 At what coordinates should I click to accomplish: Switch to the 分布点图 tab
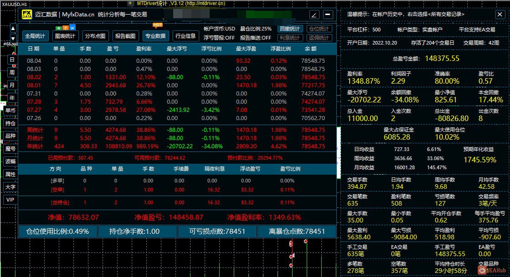point(95,36)
